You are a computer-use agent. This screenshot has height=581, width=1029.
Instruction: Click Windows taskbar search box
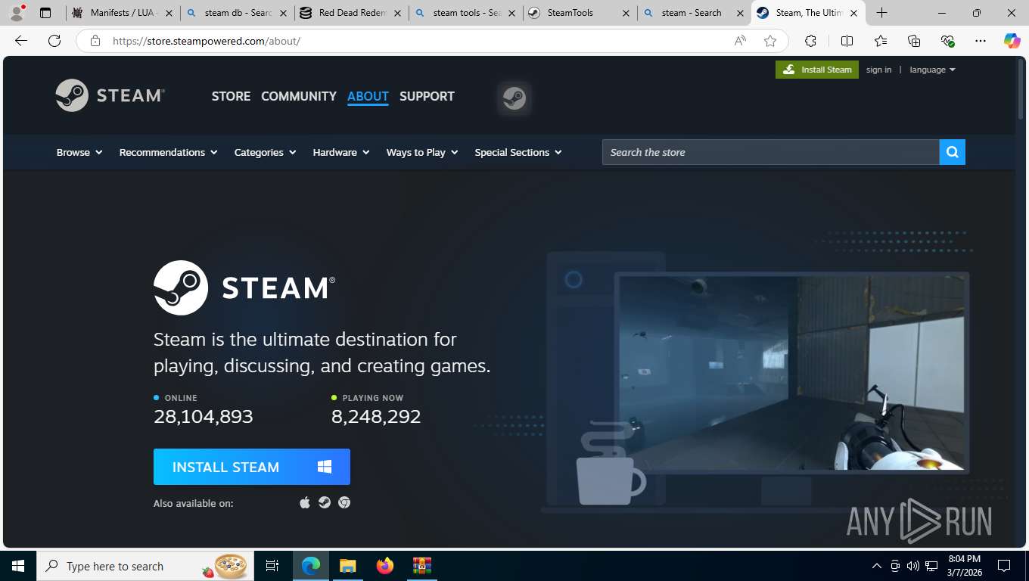[147, 566]
